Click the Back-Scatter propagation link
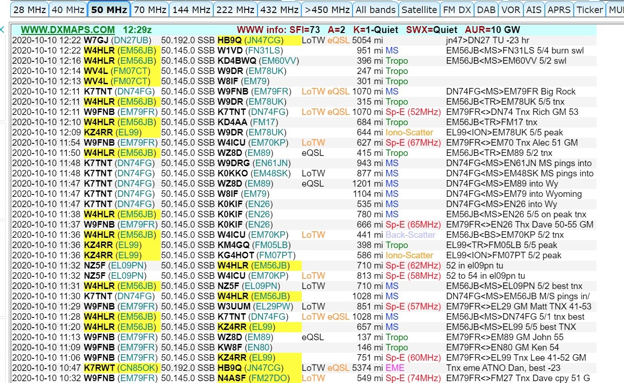The height and width of the screenshot is (383, 624). 410,235
